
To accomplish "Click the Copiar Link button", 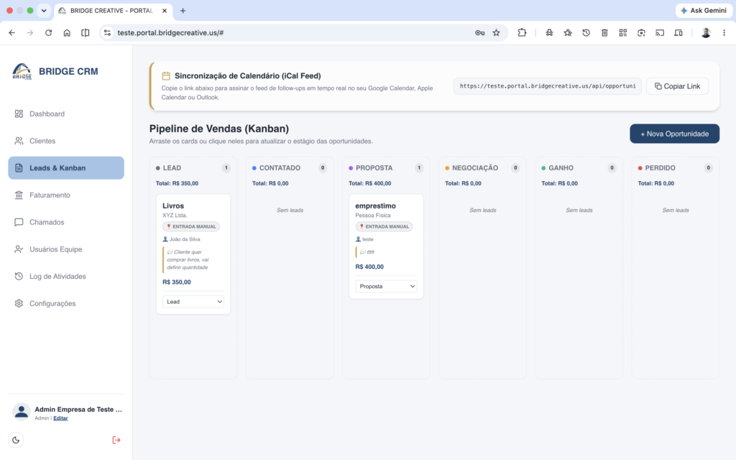I will coord(677,86).
